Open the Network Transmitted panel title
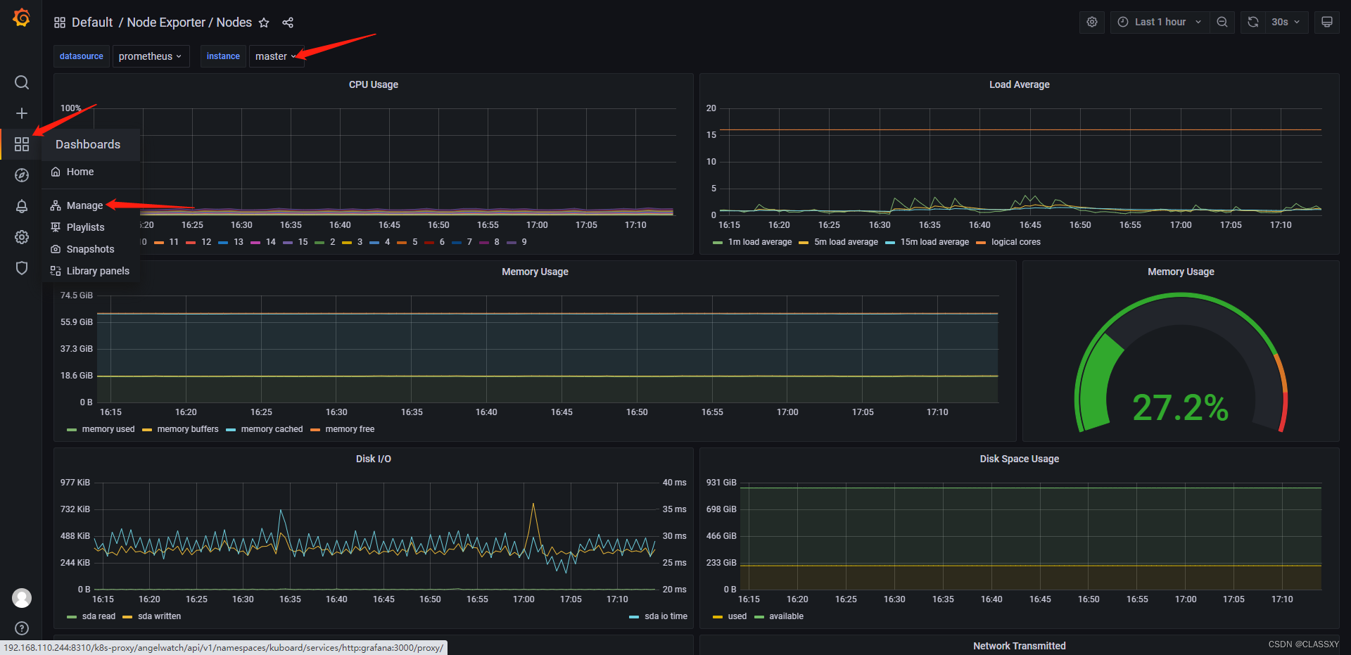1351x655 pixels. [1019, 646]
